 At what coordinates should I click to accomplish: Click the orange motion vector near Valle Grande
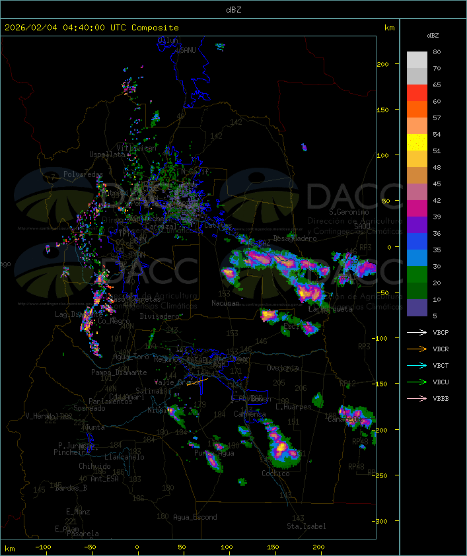pos(198,382)
